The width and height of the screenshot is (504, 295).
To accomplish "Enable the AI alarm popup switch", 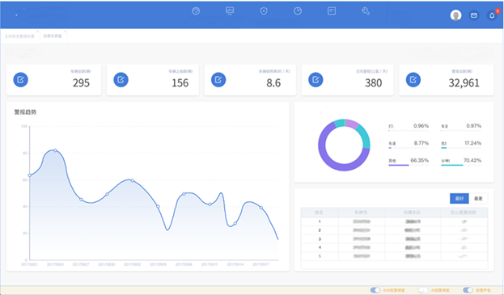I will tap(423, 290).
